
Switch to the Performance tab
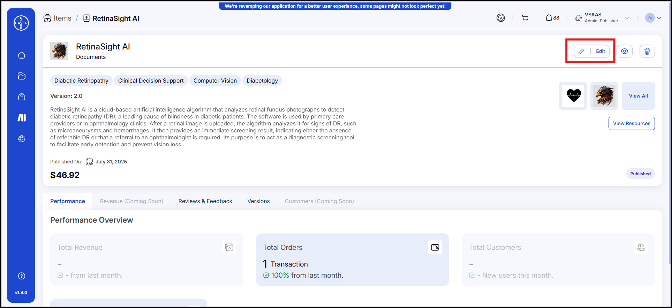point(68,201)
